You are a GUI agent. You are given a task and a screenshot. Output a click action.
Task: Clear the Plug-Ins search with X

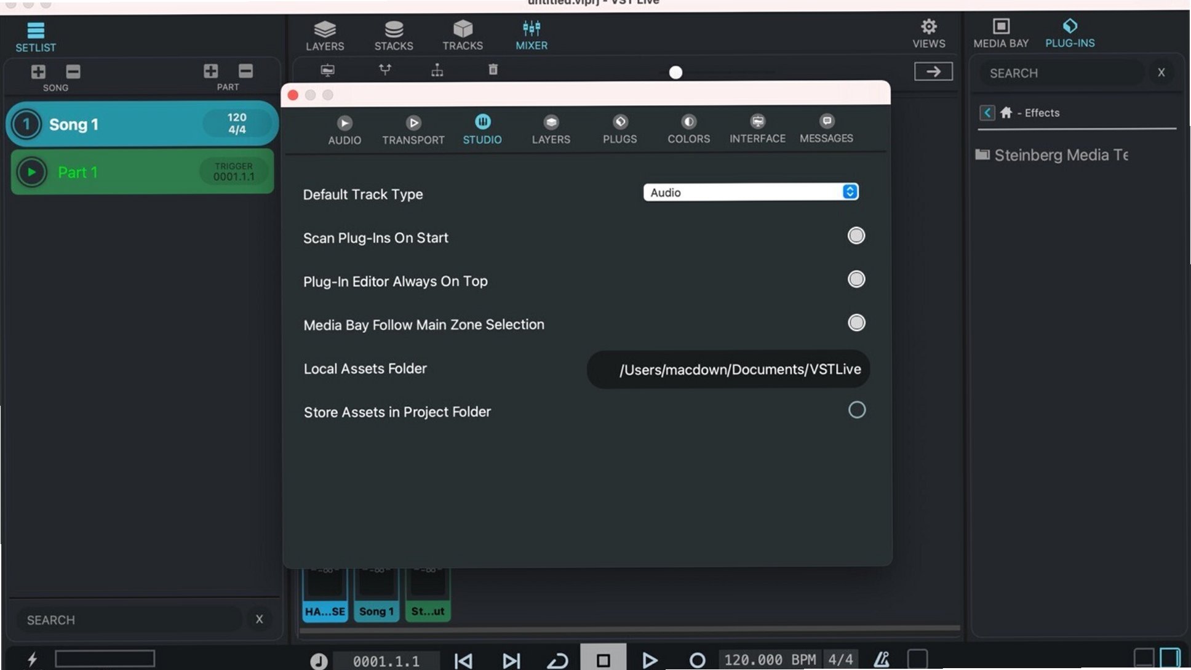(1161, 72)
